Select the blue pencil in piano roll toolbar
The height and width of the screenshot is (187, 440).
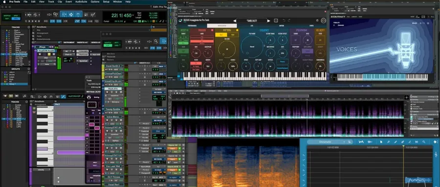[64, 97]
